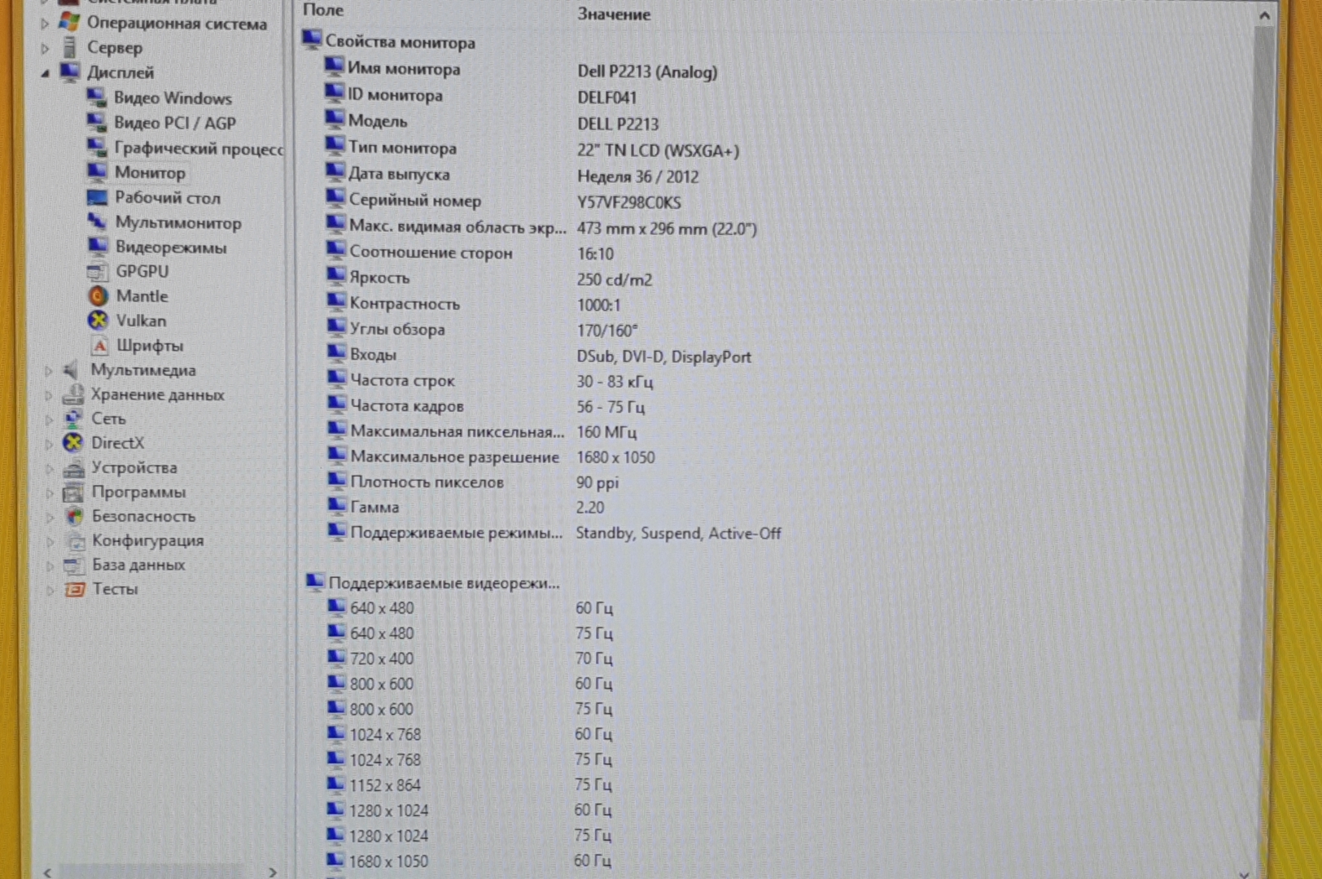Collapse the Дисплей tree node
The width and height of the screenshot is (1322, 879).
(x=46, y=73)
